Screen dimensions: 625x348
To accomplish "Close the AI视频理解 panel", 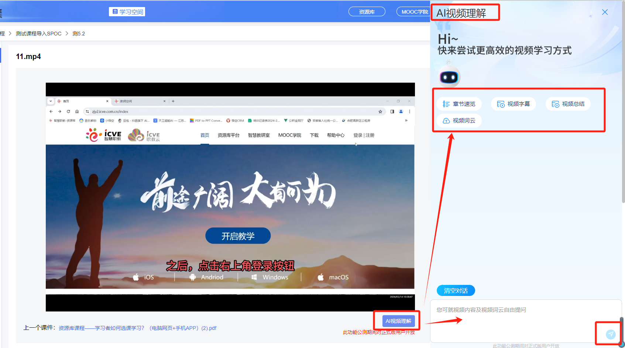I will pos(605,12).
